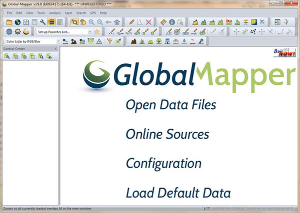
Task: Open the Edit menu
Action: tap(19, 13)
